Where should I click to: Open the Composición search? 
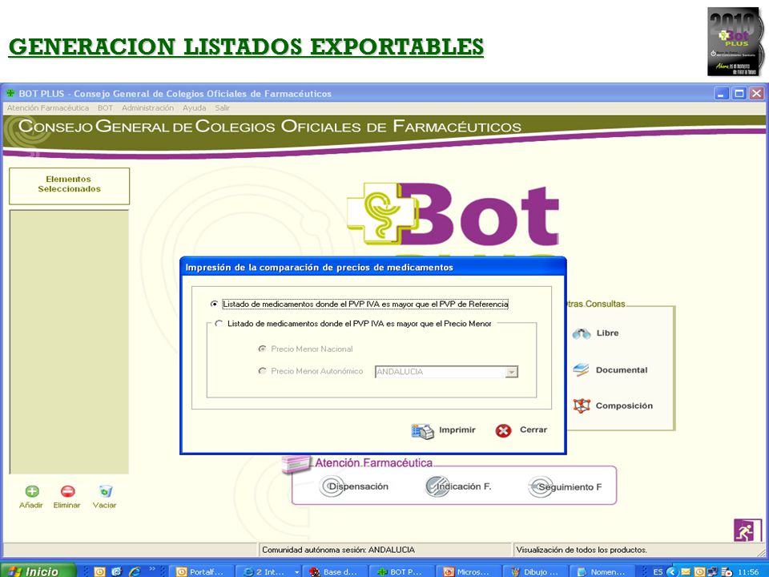tap(624, 406)
